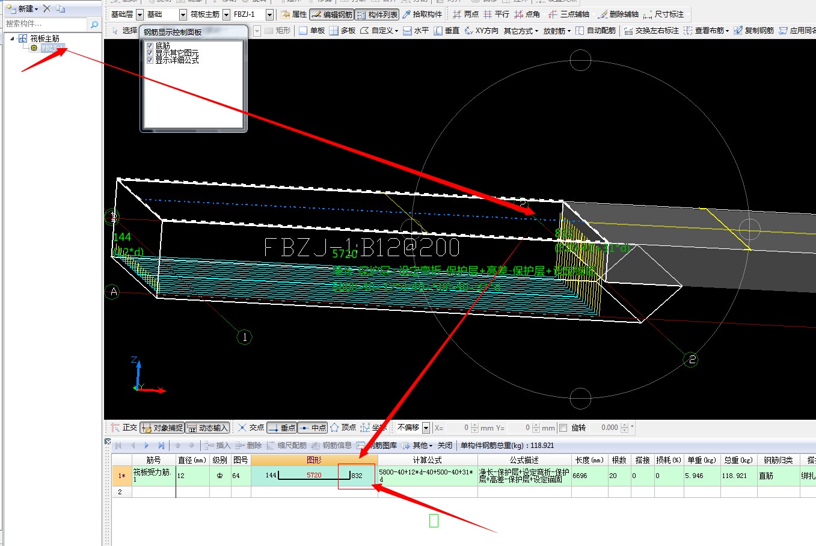Toggle 垂点 perpendicular snap
816x546 pixels.
click(x=281, y=428)
